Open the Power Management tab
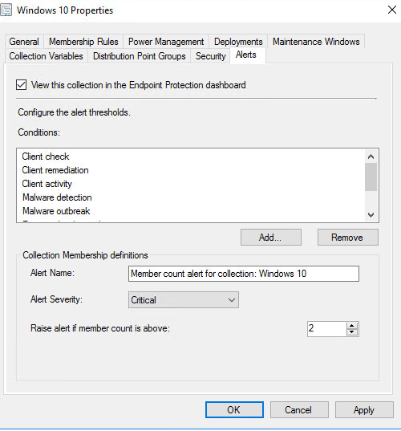The height and width of the screenshot is (431, 401). click(166, 42)
